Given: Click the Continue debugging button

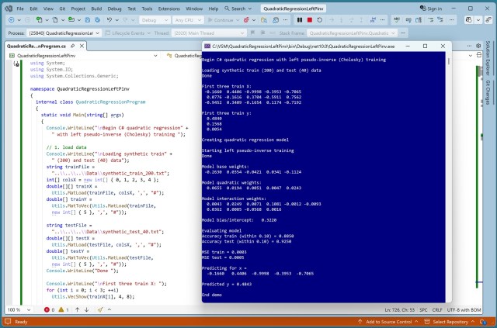Looking at the screenshot, I should tap(221, 20).
